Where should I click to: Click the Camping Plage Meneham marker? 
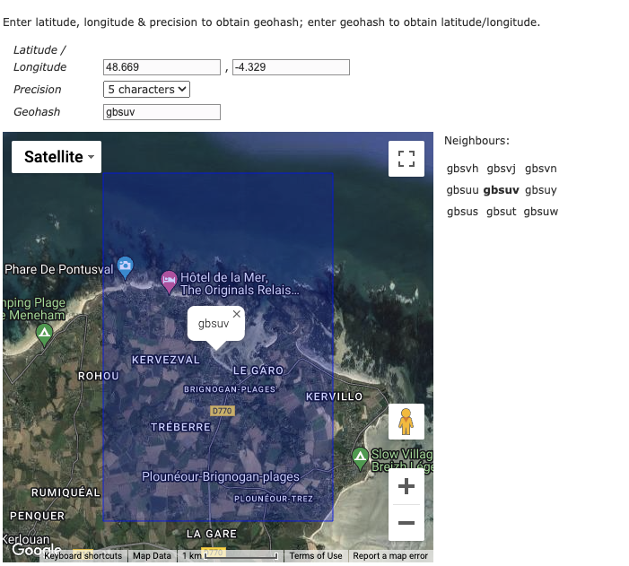(43, 334)
